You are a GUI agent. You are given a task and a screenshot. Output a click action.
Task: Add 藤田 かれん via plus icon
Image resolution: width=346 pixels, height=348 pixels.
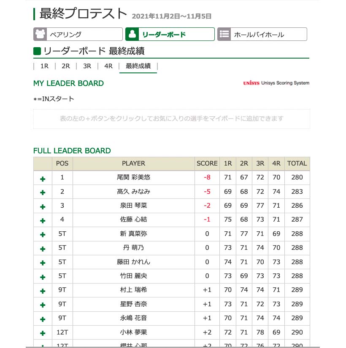43,263
